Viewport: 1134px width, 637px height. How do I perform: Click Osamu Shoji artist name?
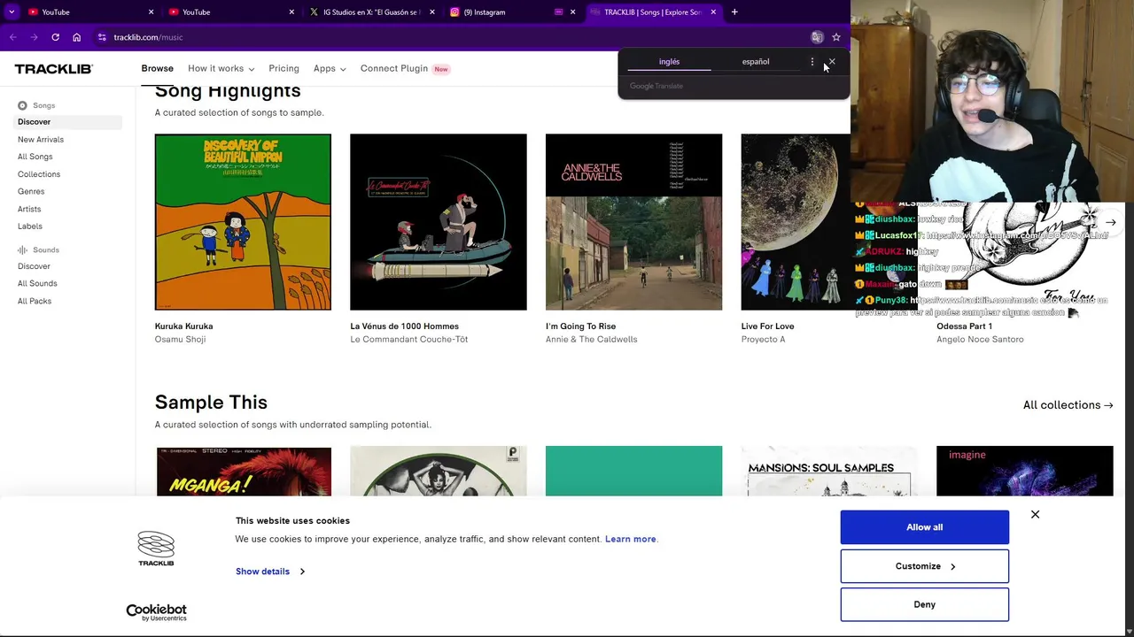tap(180, 339)
